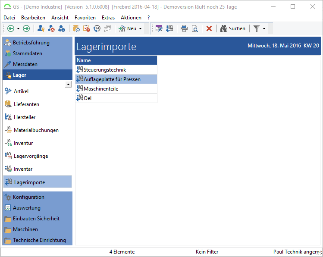Open Lagervorgänge in the Lager panel
This screenshot has width=323, height=257.
click(x=26, y=156)
